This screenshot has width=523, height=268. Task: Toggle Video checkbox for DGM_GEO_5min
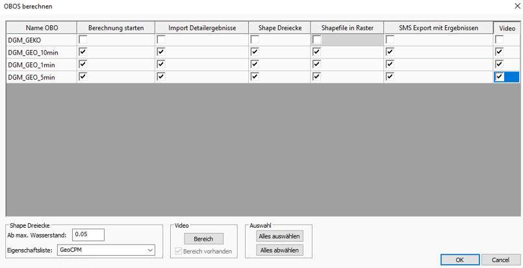(499, 77)
